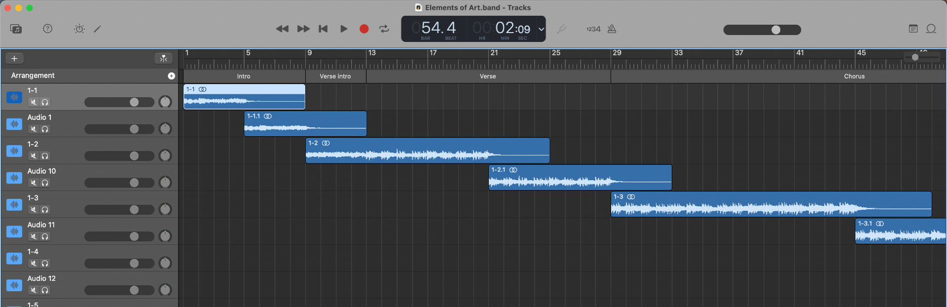Solo the Audio 11 track
The height and width of the screenshot is (307, 947).
(45, 237)
